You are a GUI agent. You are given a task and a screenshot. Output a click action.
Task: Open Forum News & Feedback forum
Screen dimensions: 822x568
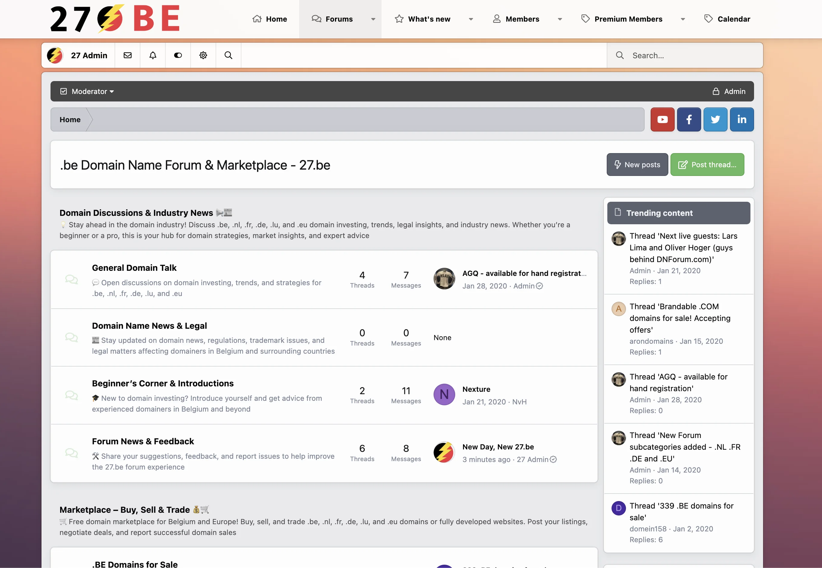(x=143, y=441)
